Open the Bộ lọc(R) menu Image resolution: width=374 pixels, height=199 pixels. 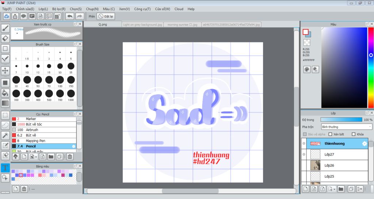[59, 9]
